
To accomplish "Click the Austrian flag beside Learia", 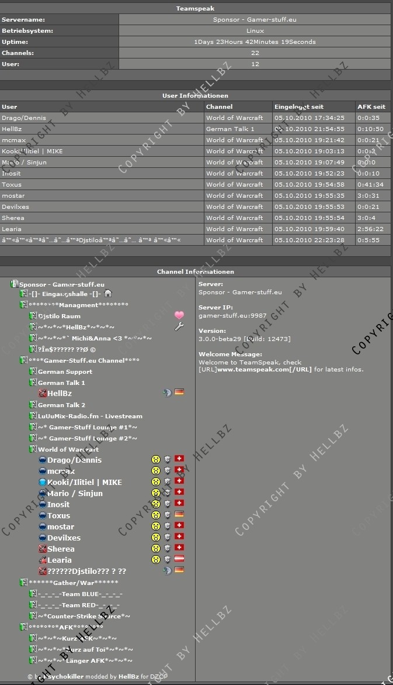I will [179, 560].
